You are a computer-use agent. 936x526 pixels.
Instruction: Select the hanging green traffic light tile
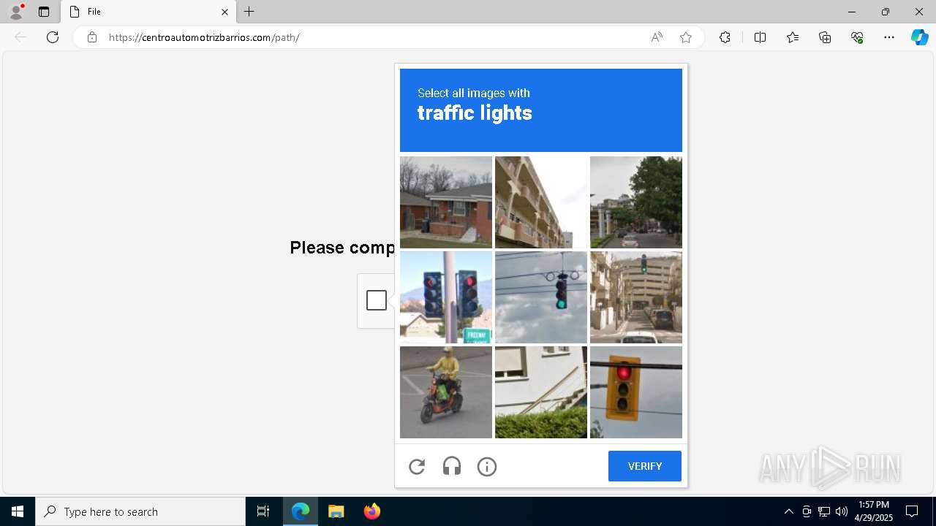(x=541, y=297)
